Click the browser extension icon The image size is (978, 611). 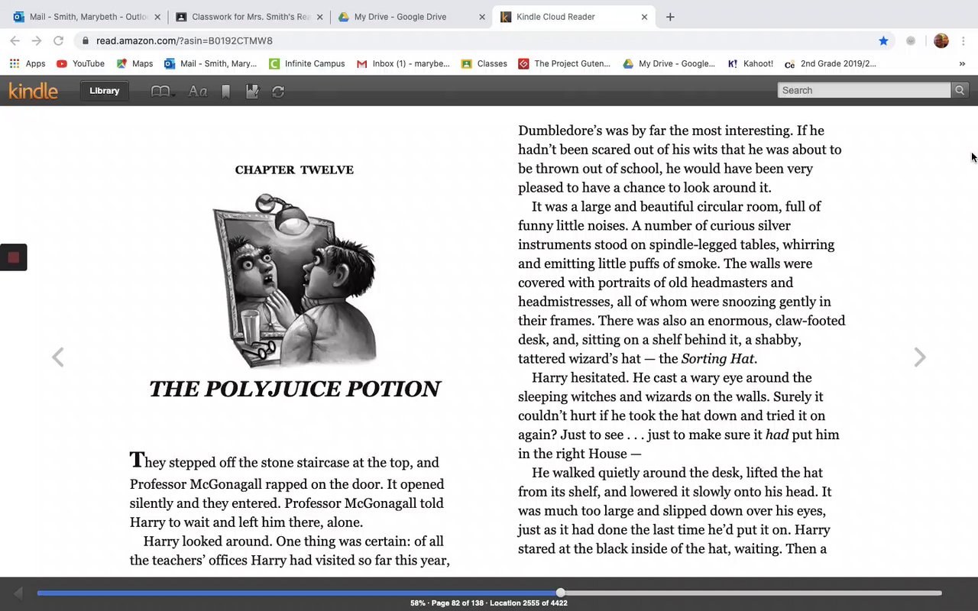click(x=911, y=40)
